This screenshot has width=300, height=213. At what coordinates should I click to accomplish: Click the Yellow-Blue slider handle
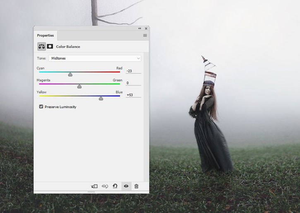tap(101, 98)
